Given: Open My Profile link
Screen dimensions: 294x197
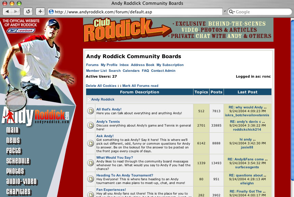Looking at the screenshot, I should [109, 65].
